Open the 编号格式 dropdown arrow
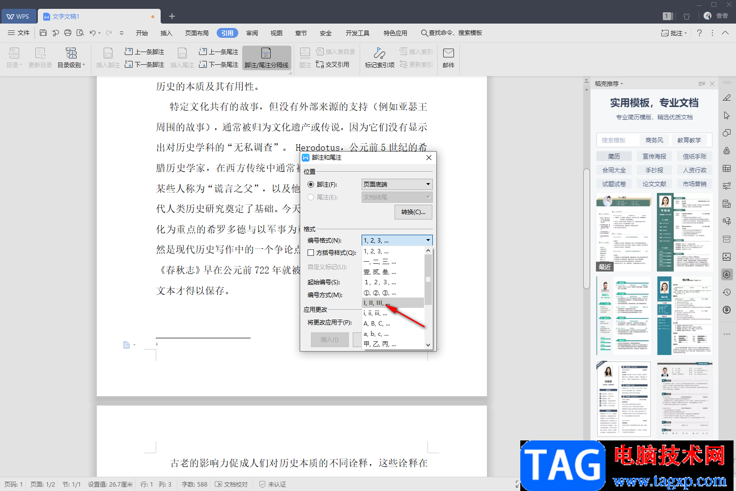This screenshot has width=736, height=491. pyautogui.click(x=428, y=241)
